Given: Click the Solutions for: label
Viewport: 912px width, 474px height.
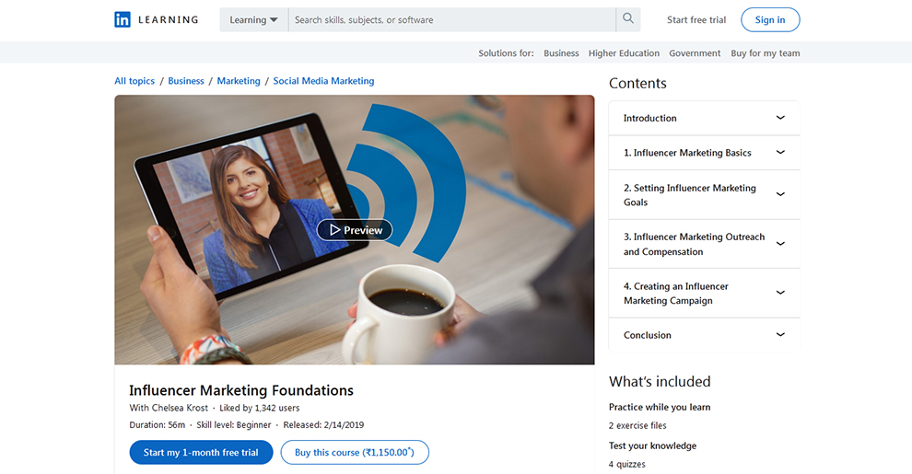Looking at the screenshot, I should pos(506,52).
